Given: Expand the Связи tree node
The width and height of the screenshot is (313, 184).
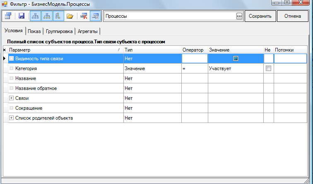Looking at the screenshot, I should (x=11, y=98).
